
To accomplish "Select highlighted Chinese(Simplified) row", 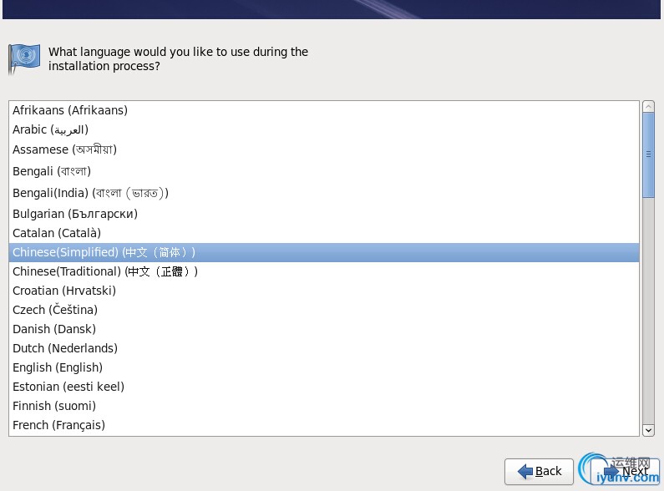I will (x=323, y=252).
